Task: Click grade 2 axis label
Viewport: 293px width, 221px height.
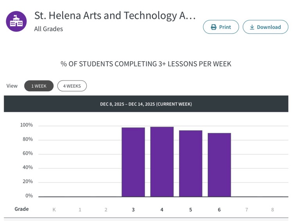Action: 106,210
